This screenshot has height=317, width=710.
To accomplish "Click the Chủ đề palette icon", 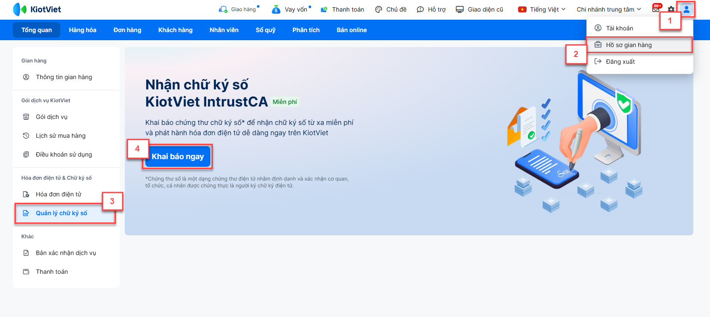I will pyautogui.click(x=379, y=9).
